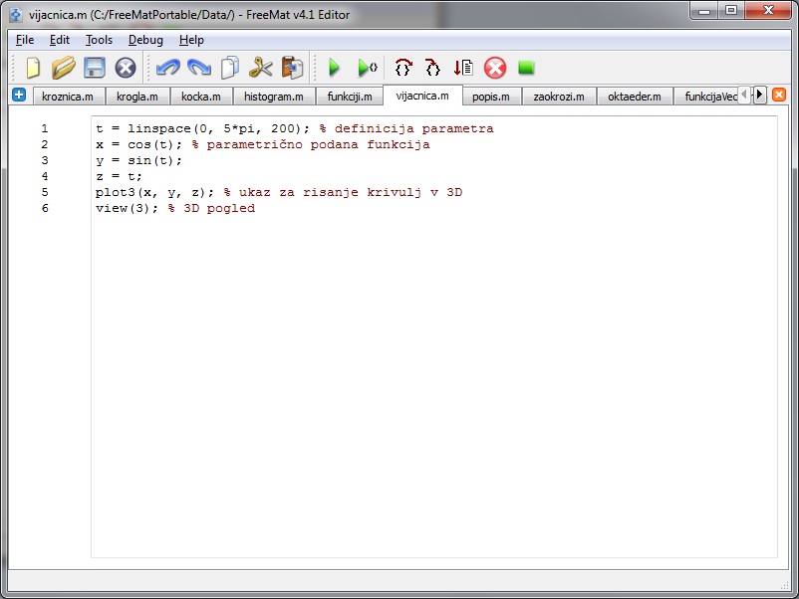Close current tab with orange X button
This screenshot has width=799, height=599.
click(779, 95)
